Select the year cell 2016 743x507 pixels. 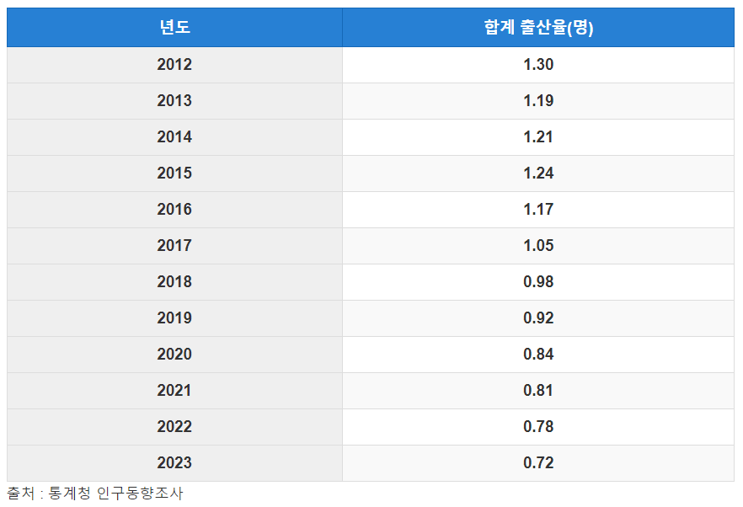(x=174, y=210)
